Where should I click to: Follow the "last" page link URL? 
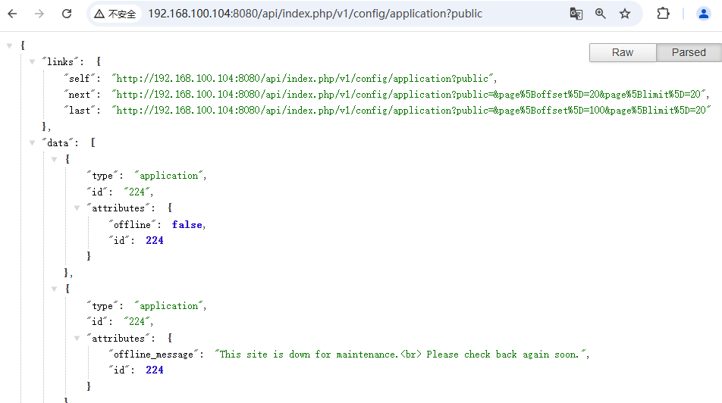click(x=410, y=111)
